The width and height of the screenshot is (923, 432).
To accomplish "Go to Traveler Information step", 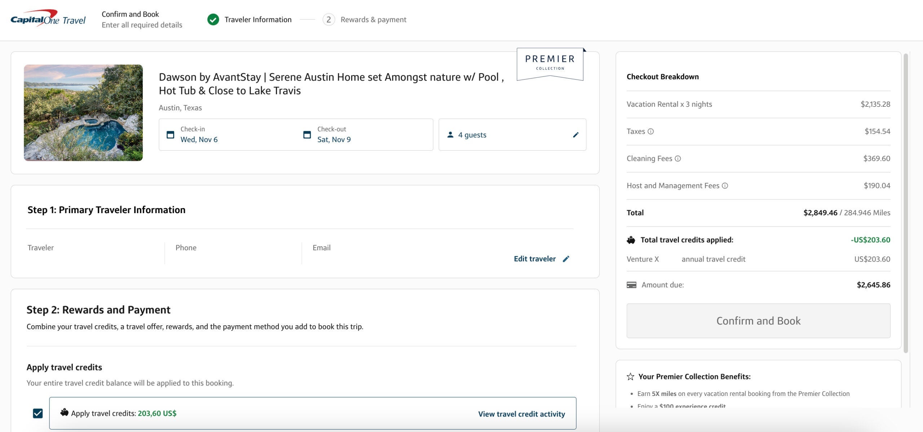I will (258, 19).
